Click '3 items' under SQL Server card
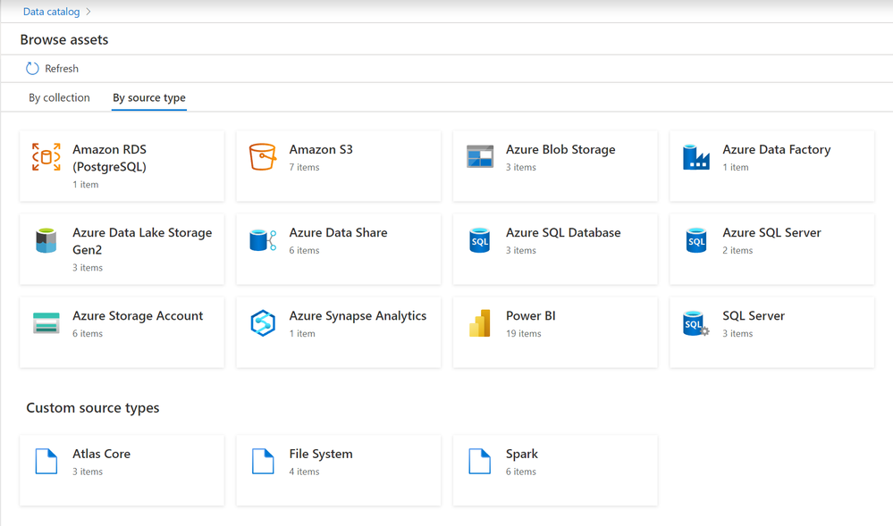 click(x=737, y=333)
